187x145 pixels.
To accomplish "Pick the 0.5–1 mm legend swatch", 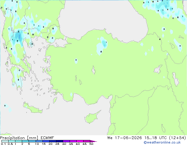I will point(12,141).
